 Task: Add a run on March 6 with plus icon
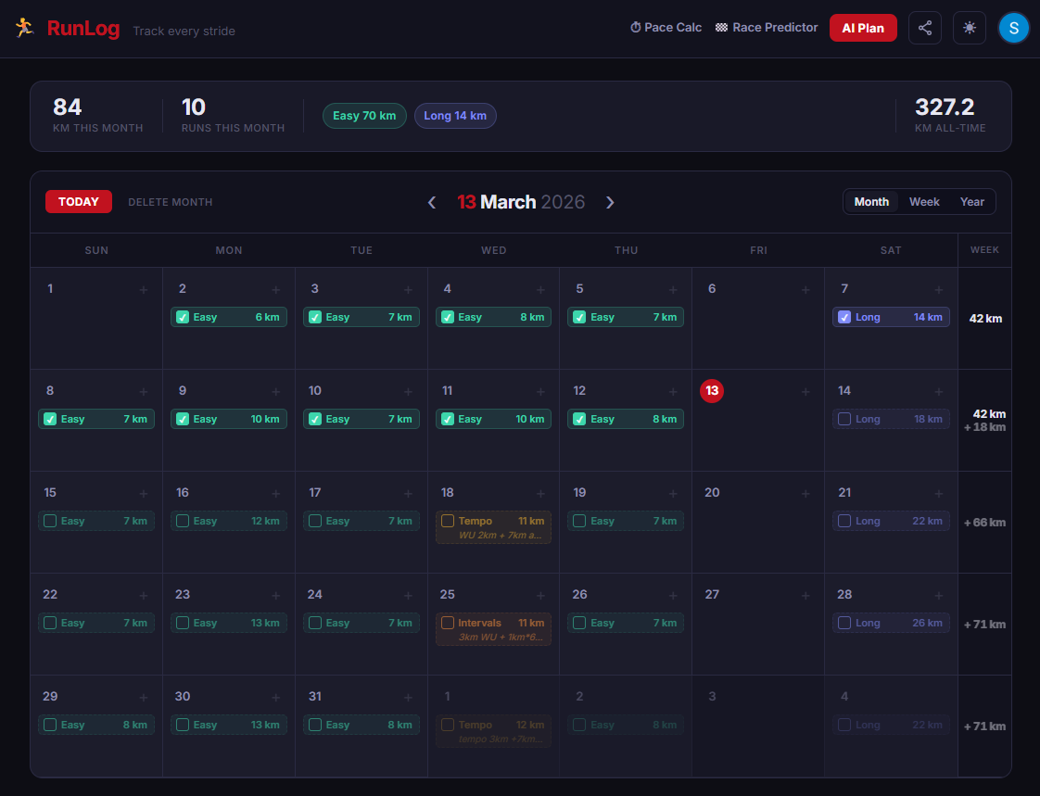pyautogui.click(x=806, y=289)
